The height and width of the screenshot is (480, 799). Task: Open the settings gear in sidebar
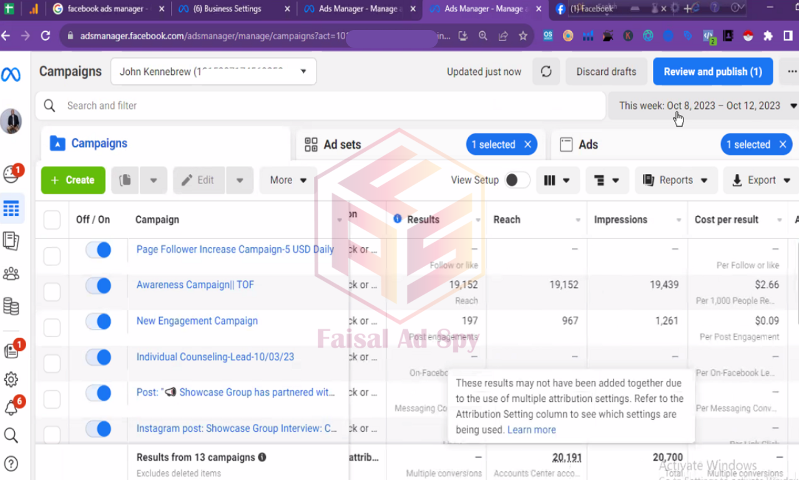click(x=11, y=380)
